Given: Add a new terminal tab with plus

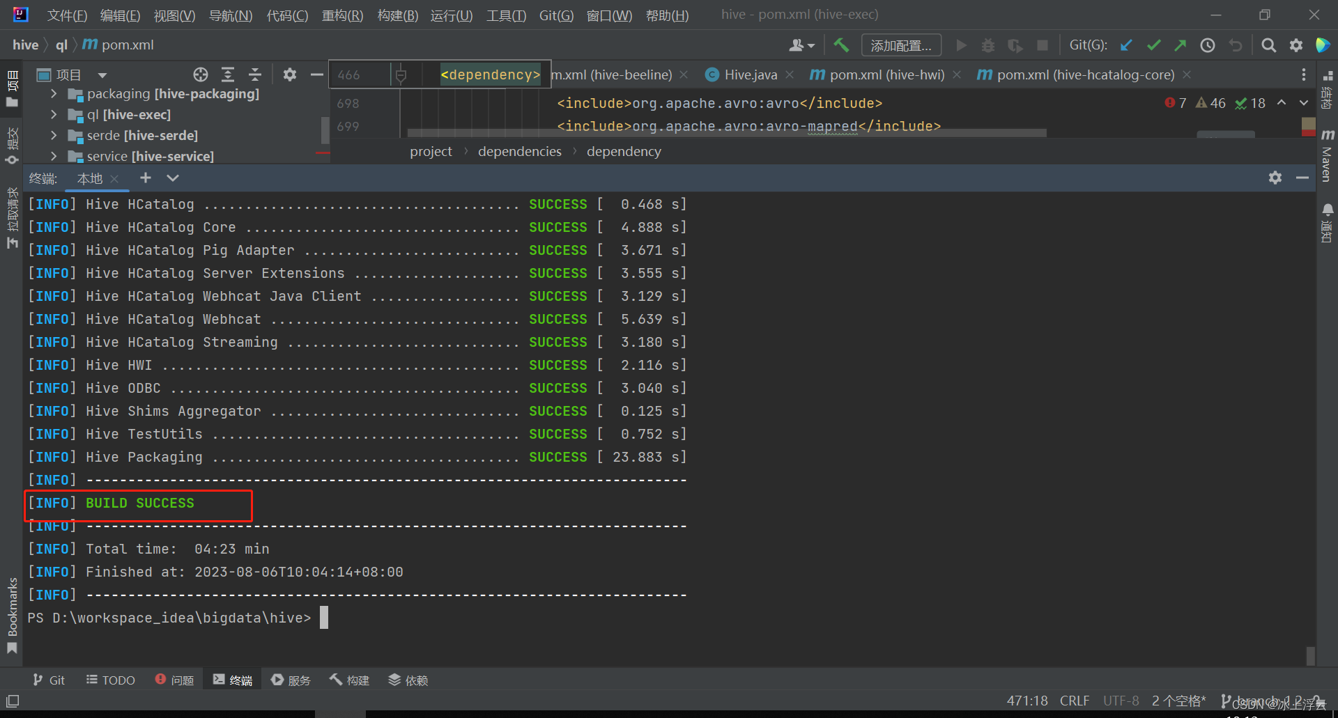Looking at the screenshot, I should 146,178.
